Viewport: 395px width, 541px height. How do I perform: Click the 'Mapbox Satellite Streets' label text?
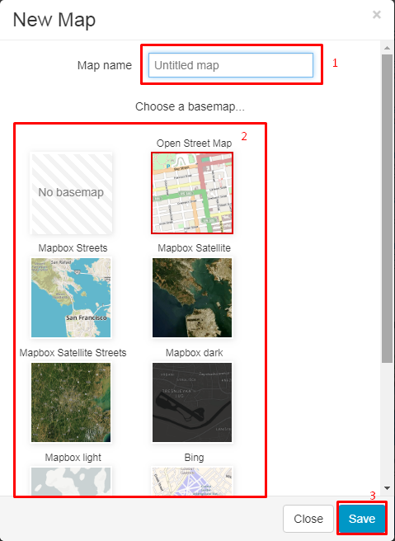[x=73, y=353]
